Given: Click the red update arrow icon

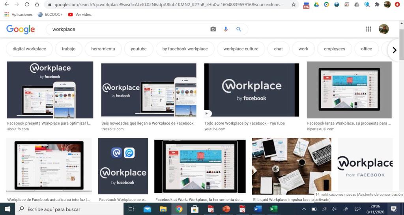Looking at the screenshot, I should tap(397, 5).
